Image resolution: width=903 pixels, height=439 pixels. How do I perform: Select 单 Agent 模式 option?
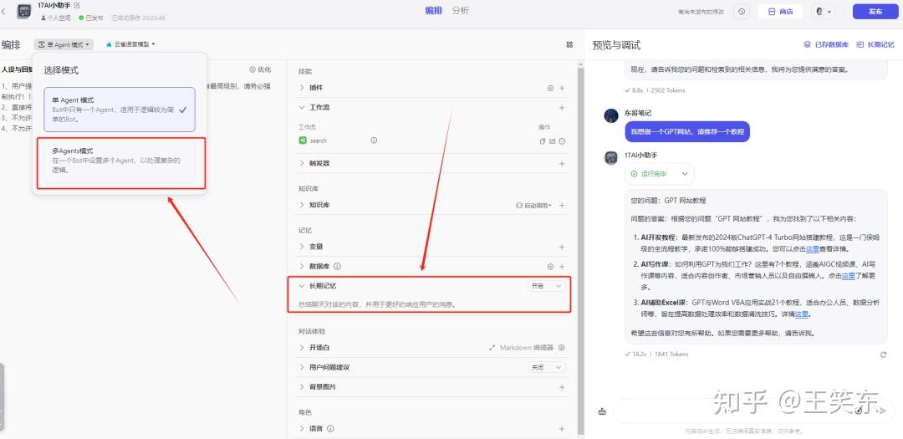120,110
